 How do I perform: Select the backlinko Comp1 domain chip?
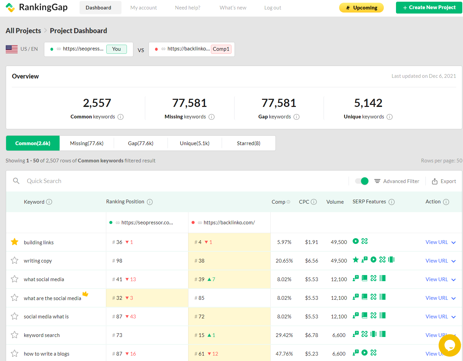click(x=192, y=49)
